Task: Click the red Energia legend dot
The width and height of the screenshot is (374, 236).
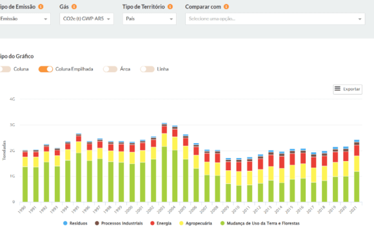Action: [152, 223]
